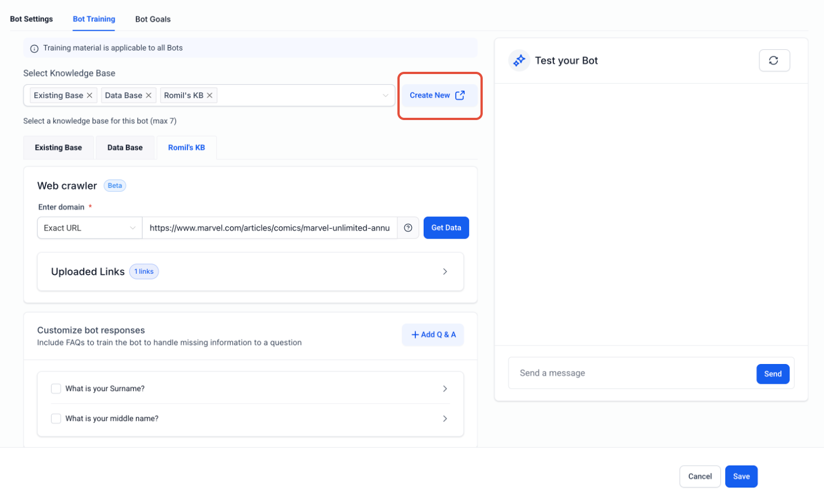Remove Romil's KB tag with X icon

click(x=209, y=95)
